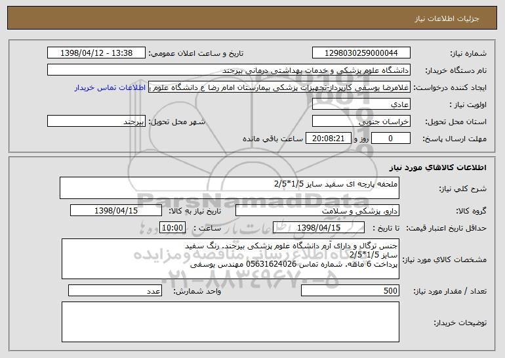
Task: Click the مهلت ارسال پاسخ label
Action: (x=455, y=139)
